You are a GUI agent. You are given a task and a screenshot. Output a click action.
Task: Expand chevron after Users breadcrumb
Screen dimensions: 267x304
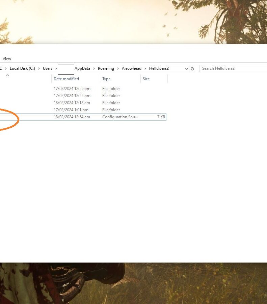tap(56, 69)
